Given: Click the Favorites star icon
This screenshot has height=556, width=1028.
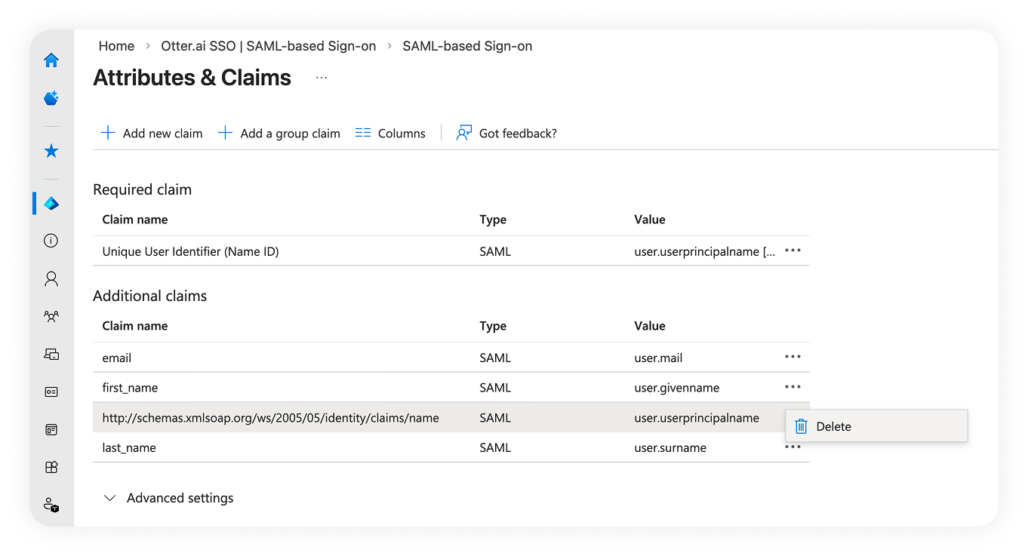Looking at the screenshot, I should point(51,152).
